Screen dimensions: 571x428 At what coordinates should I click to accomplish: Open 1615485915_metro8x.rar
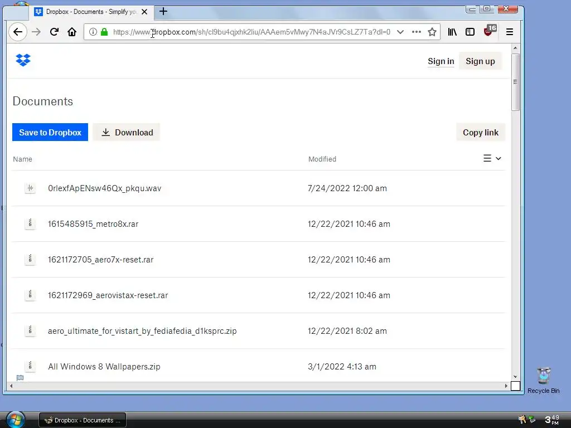[93, 224]
